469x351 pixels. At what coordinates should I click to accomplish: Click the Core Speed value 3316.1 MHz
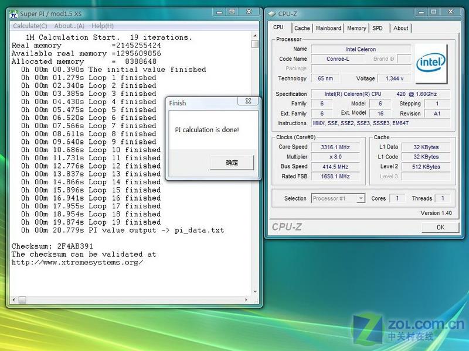click(335, 147)
